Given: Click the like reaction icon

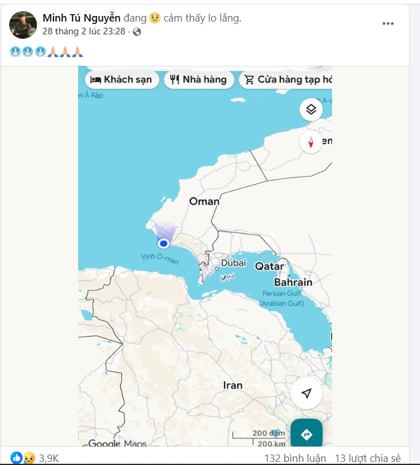Looking at the screenshot, I should click(16, 458).
